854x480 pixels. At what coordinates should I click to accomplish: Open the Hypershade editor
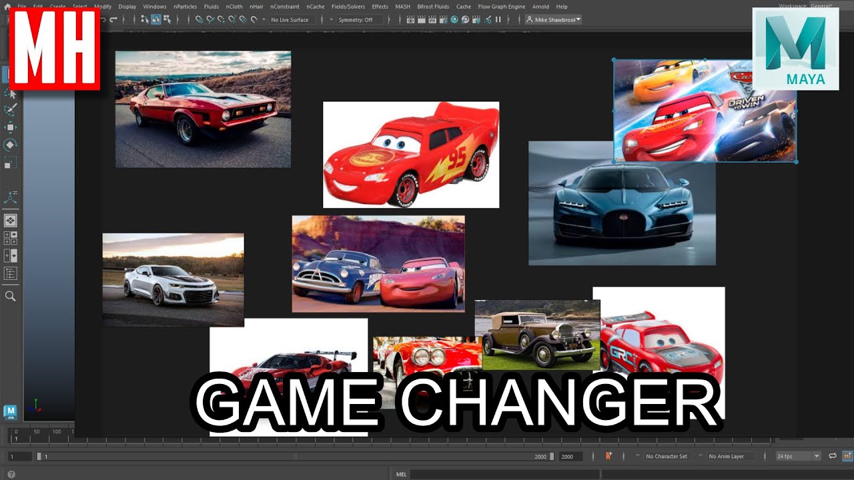[454, 20]
